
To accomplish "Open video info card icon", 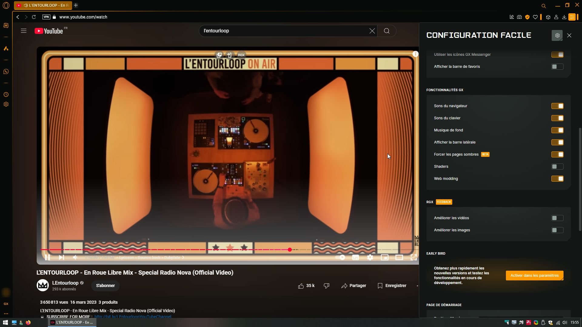I will coord(415,54).
